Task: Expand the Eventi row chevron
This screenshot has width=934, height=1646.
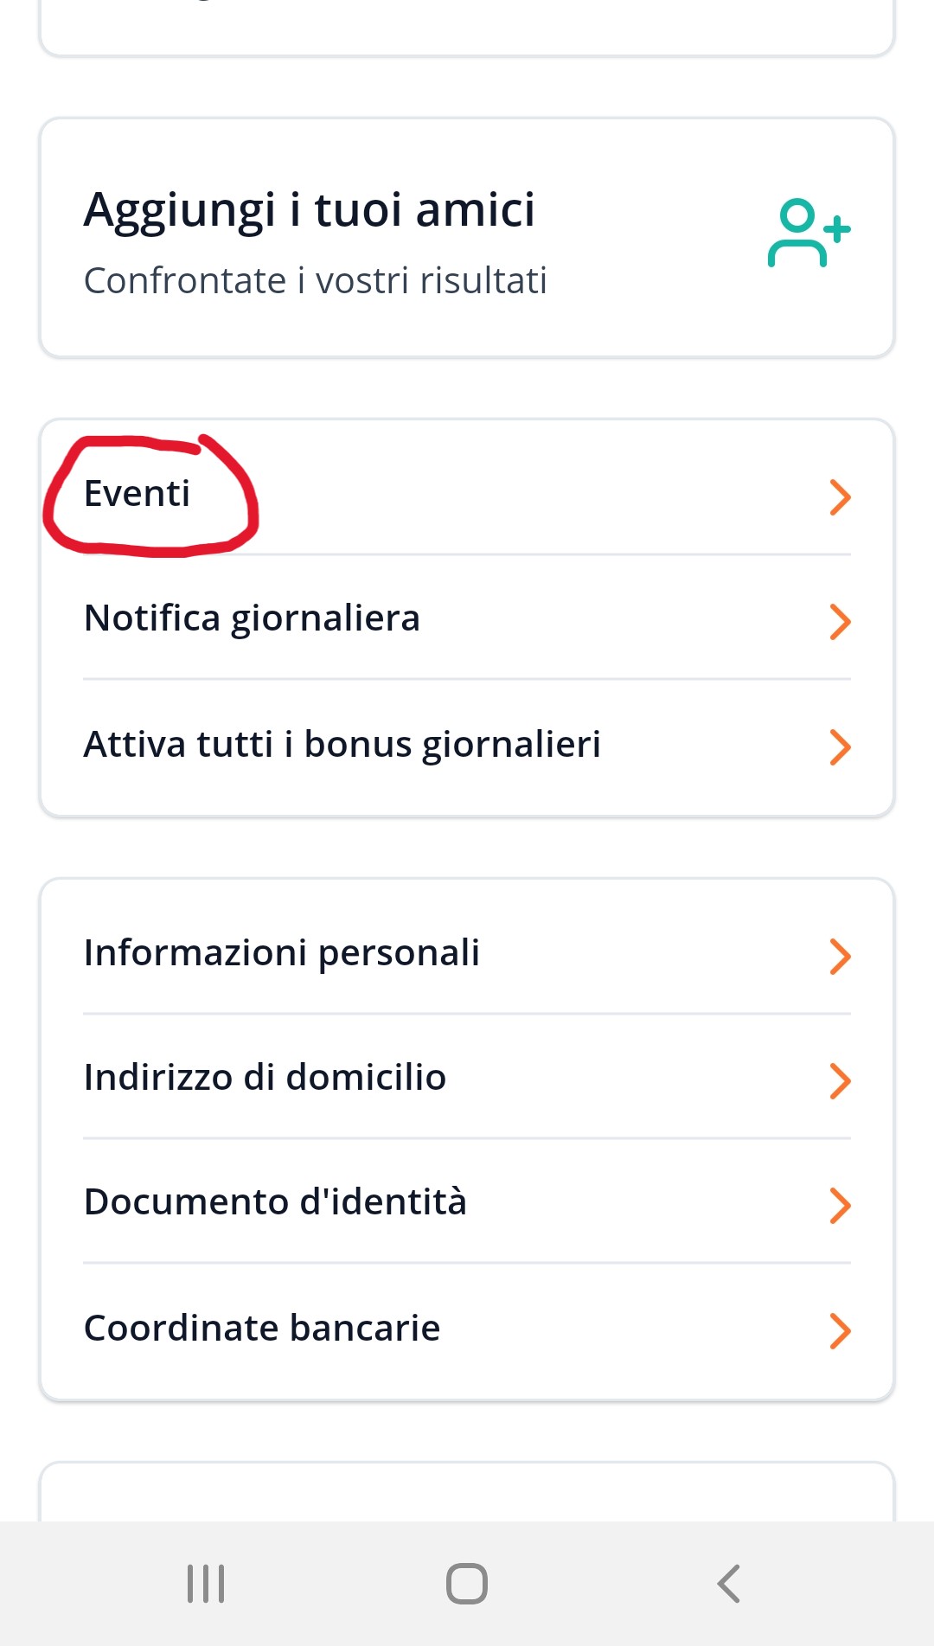Action: [841, 496]
